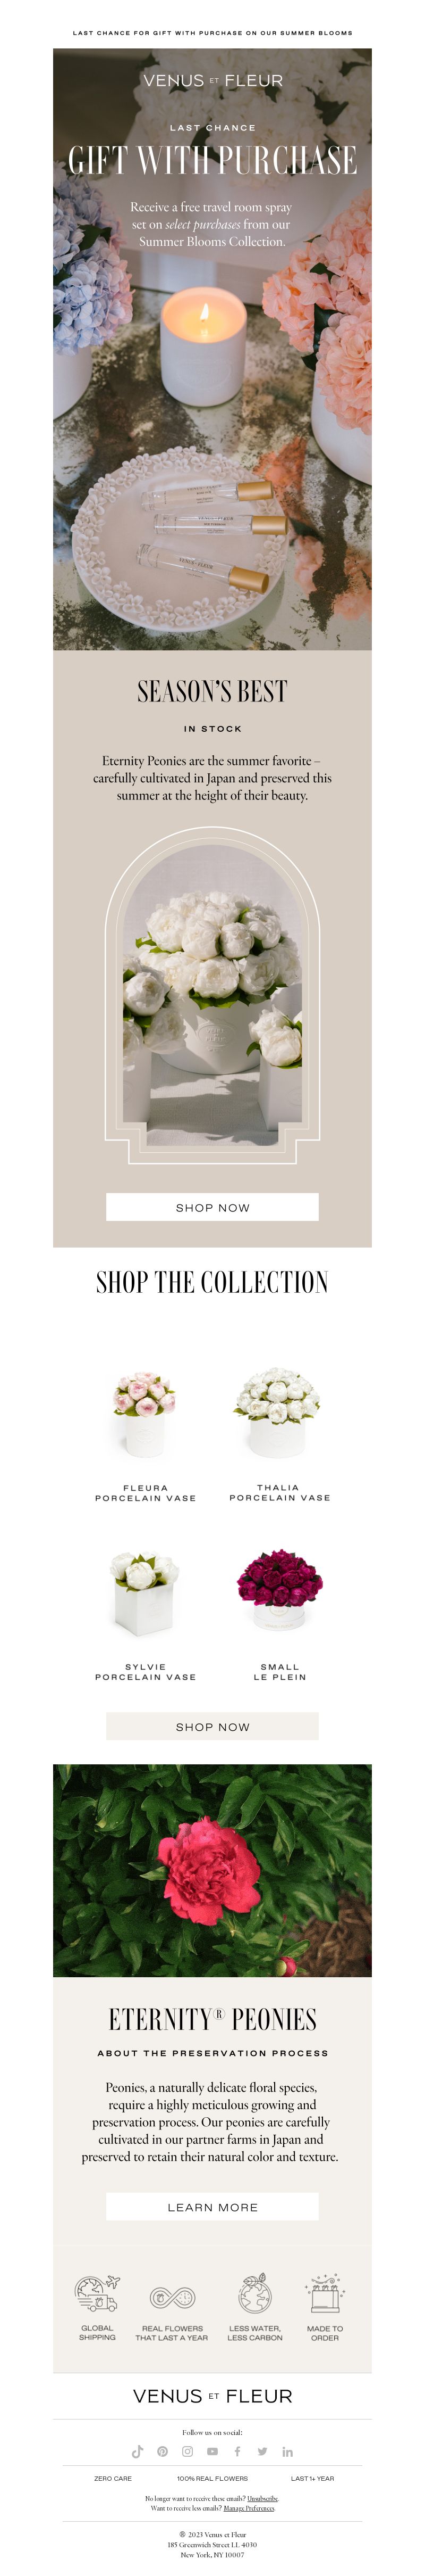This screenshot has width=425, height=2576.
Task: Open the YouTube social icon
Action: pos(212,2451)
